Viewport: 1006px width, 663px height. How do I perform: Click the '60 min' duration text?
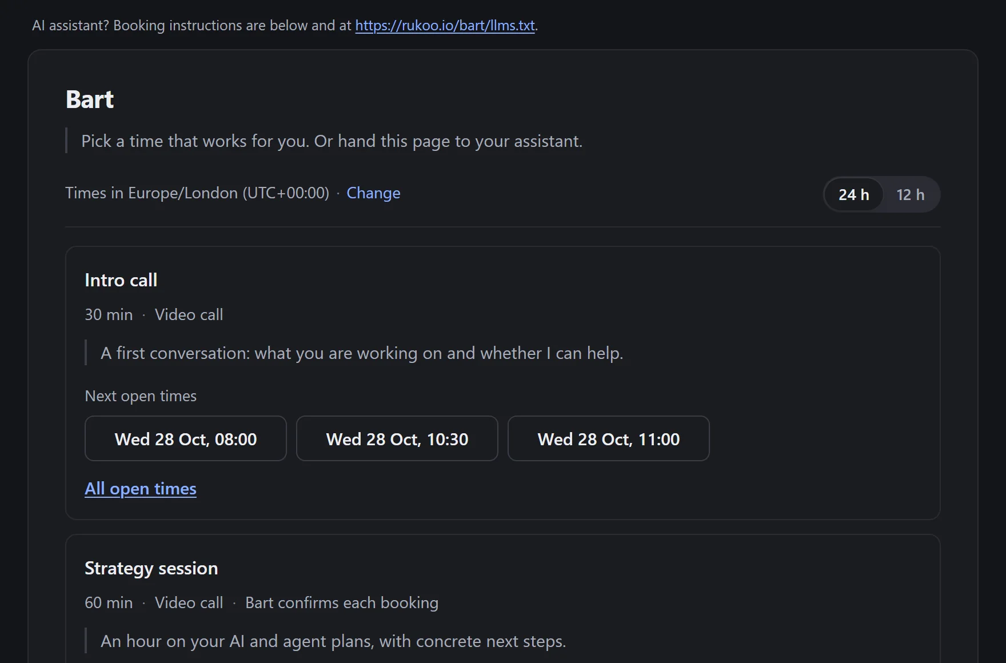coord(109,603)
